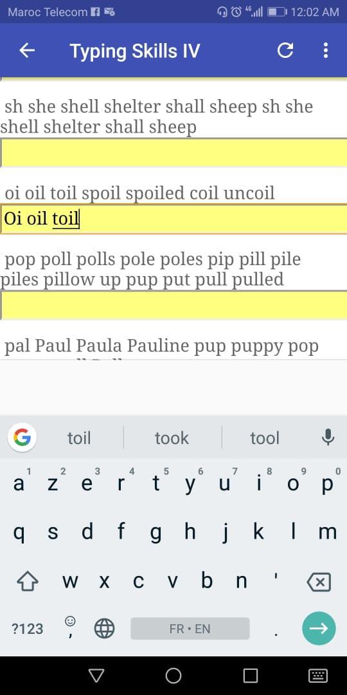The width and height of the screenshot is (347, 695).
Task: Tap the refresh icon in app bar
Action: [285, 51]
